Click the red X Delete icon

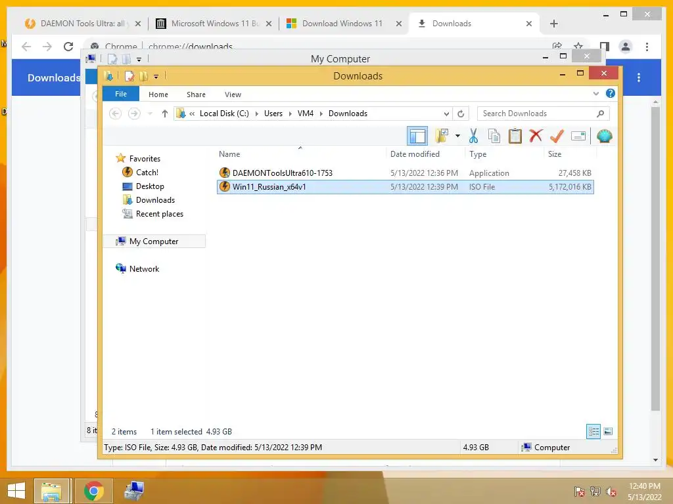536,136
